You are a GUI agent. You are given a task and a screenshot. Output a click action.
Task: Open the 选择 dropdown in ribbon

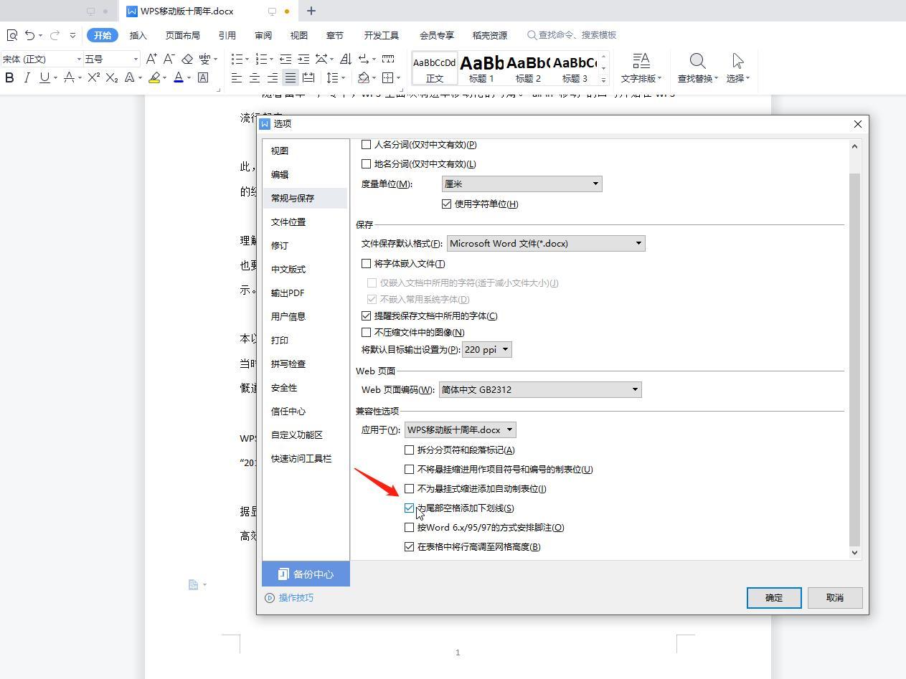tap(738, 78)
